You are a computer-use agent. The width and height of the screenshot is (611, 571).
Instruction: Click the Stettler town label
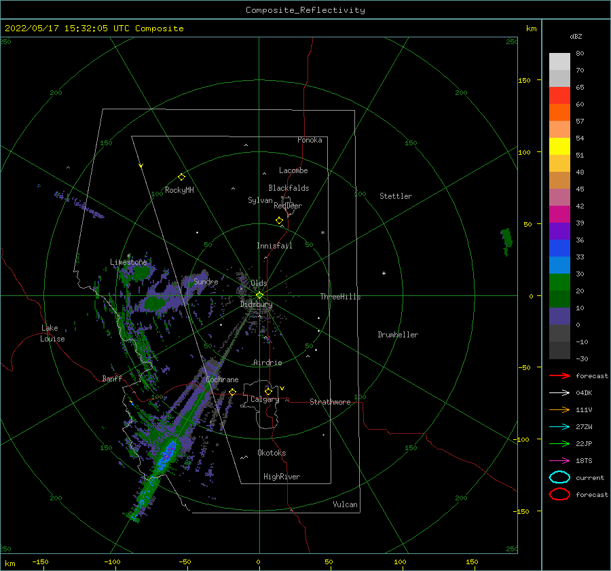(x=396, y=196)
